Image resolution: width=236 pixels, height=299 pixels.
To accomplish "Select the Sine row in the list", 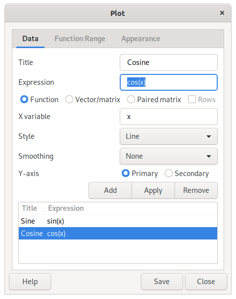I will [x=118, y=221].
